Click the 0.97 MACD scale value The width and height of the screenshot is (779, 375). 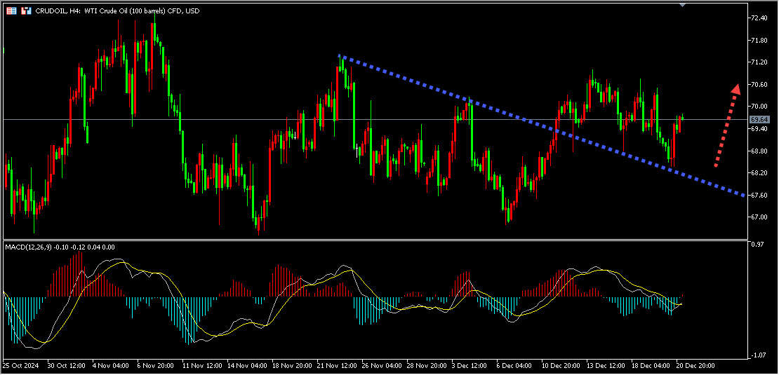point(758,245)
